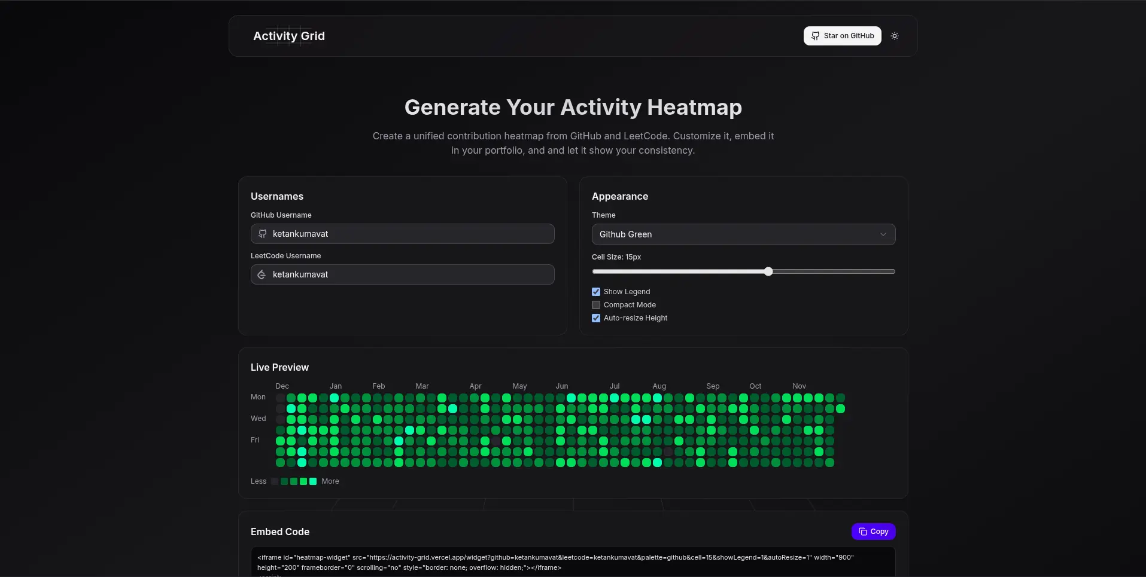Image resolution: width=1146 pixels, height=577 pixels.
Task: Click the Activity Grid logo icon
Action: [x=290, y=35]
